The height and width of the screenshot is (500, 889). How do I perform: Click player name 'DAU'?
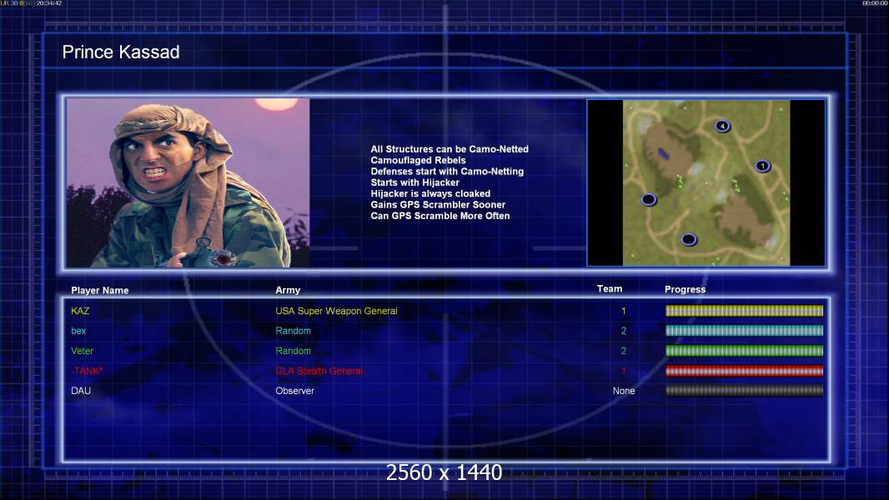tap(81, 391)
